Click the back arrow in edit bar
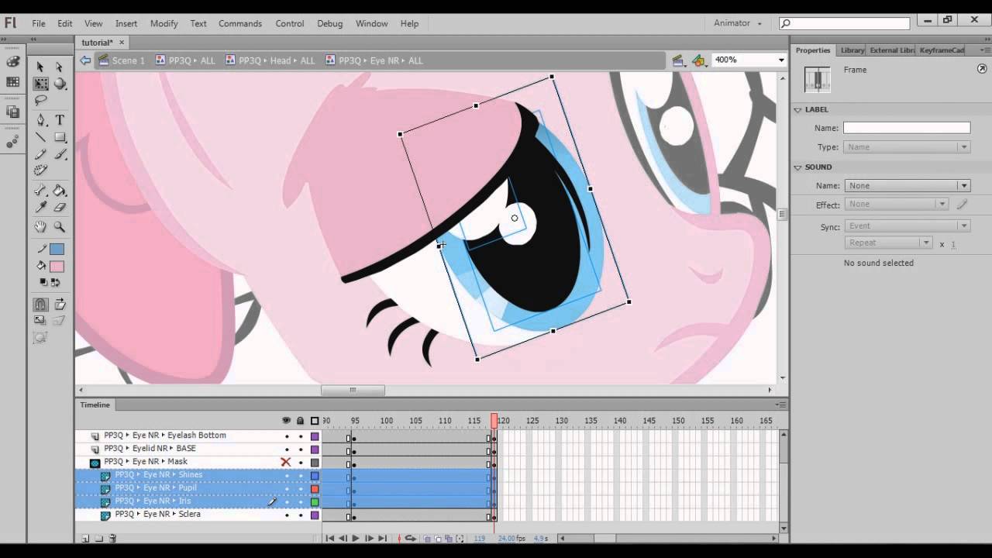 pos(85,60)
